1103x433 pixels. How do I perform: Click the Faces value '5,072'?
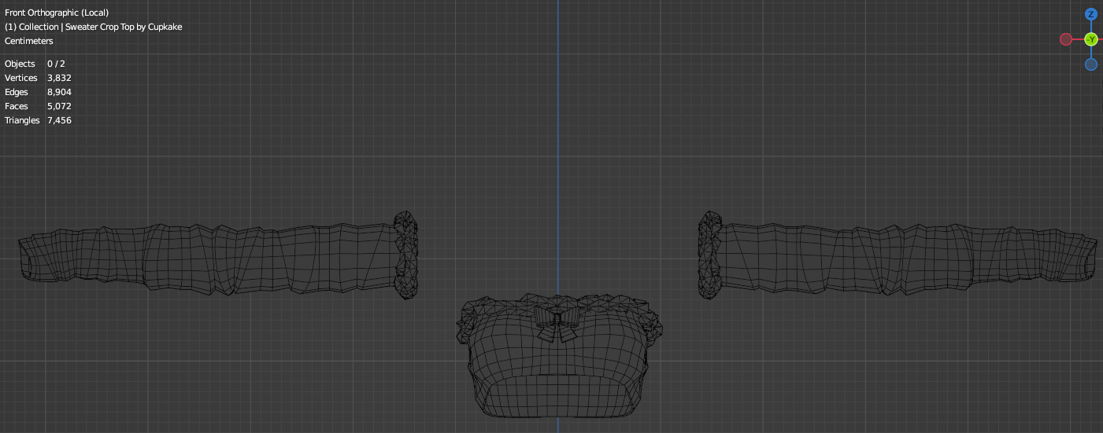(59, 106)
